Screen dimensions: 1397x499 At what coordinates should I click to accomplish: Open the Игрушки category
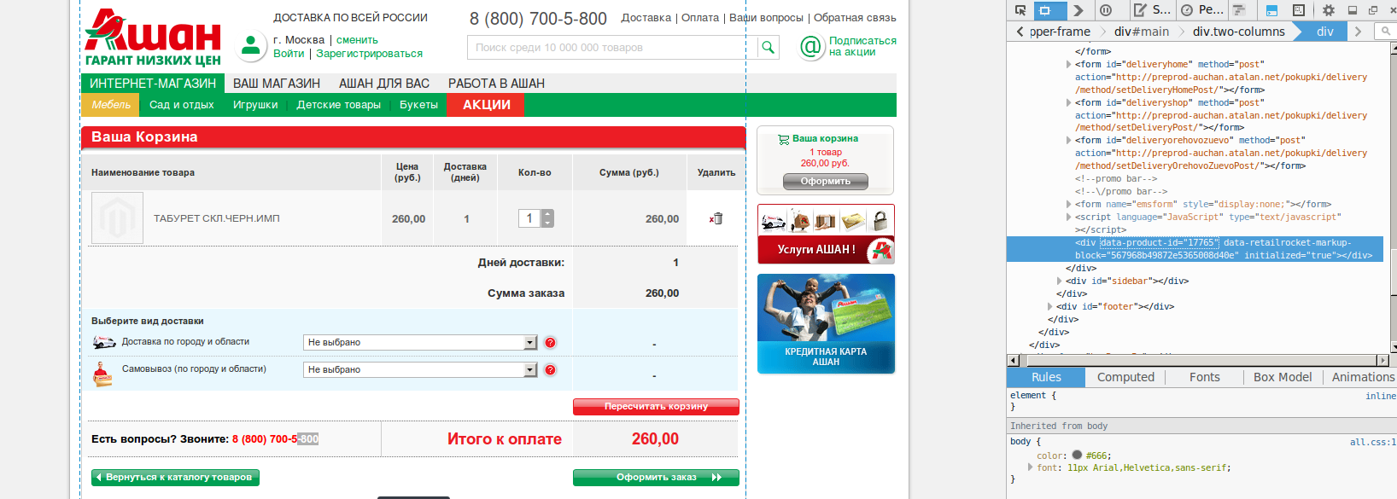click(x=255, y=105)
